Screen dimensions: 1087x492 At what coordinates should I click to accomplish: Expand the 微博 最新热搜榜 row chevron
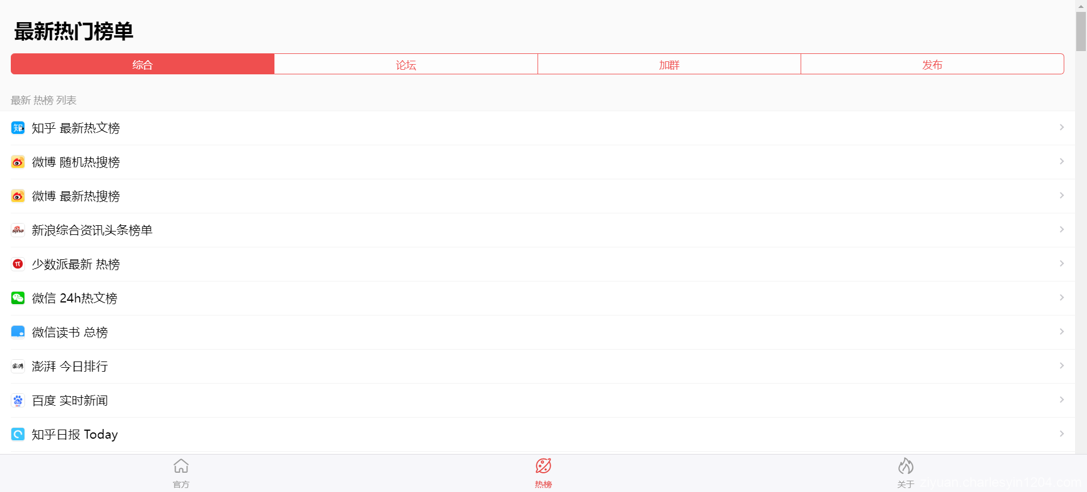(1061, 195)
